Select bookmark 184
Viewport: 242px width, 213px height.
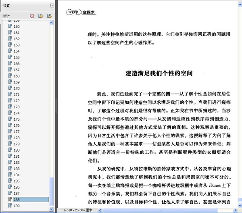(17, 175)
